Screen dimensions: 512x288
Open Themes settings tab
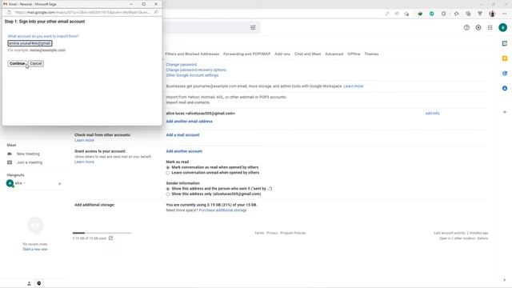(x=371, y=54)
